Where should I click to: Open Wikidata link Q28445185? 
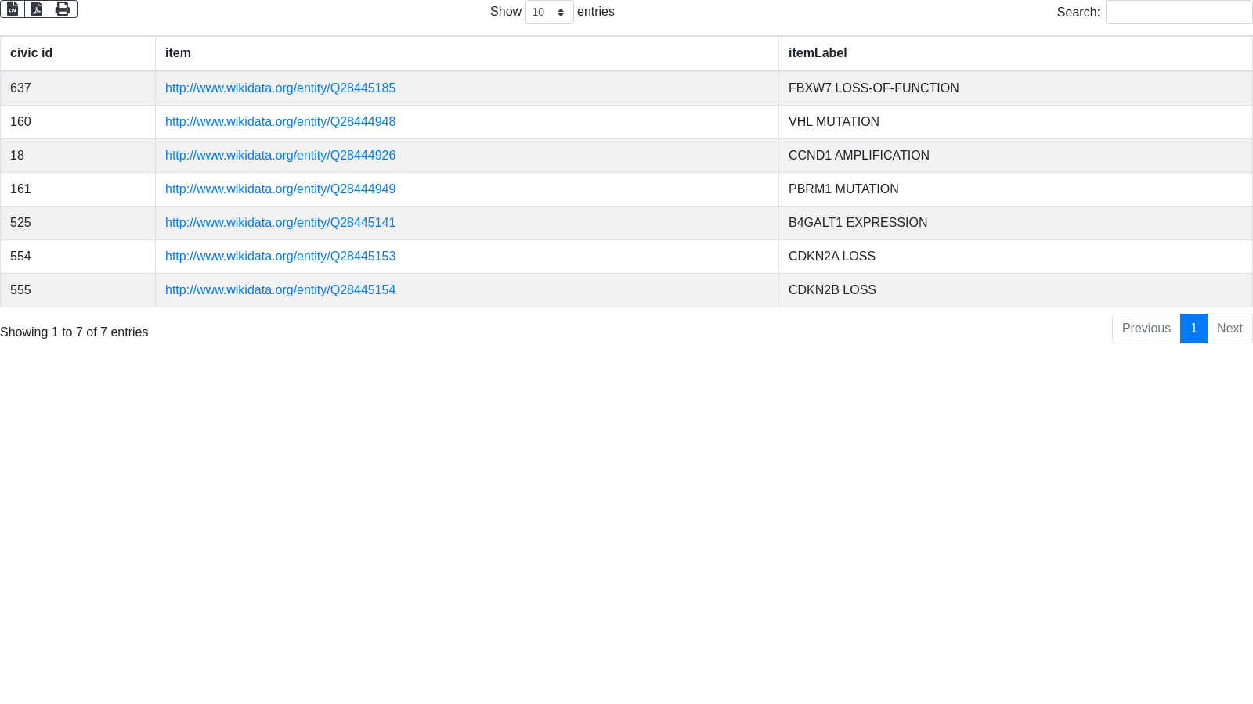[280, 88]
